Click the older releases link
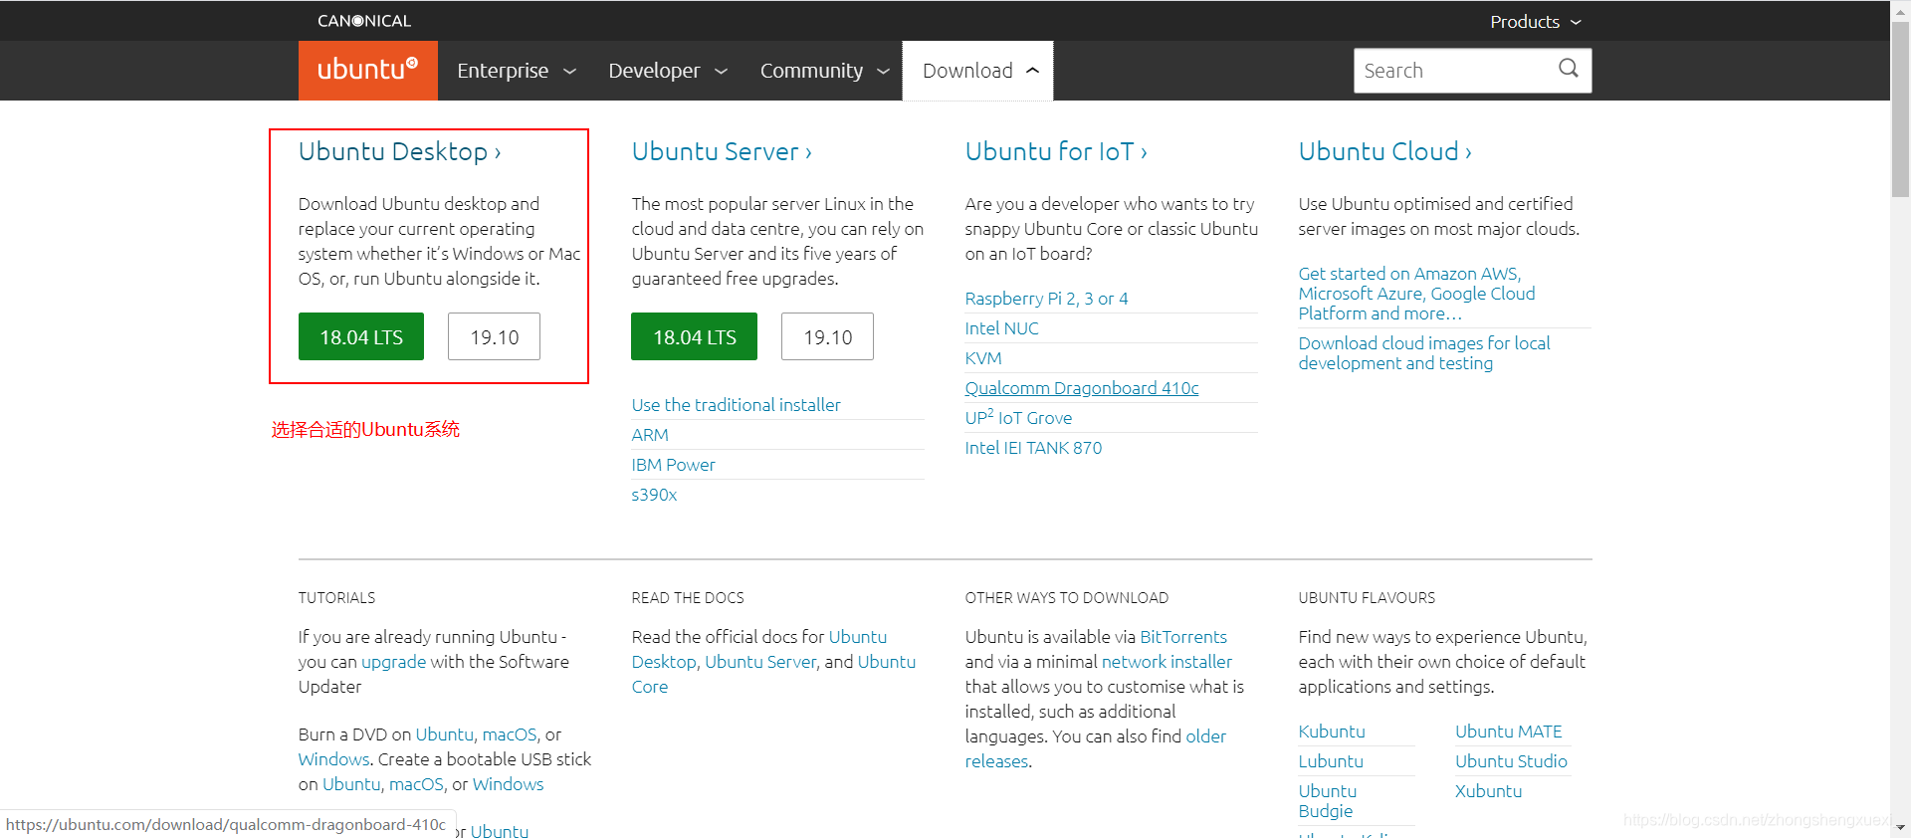 tap(1096, 748)
